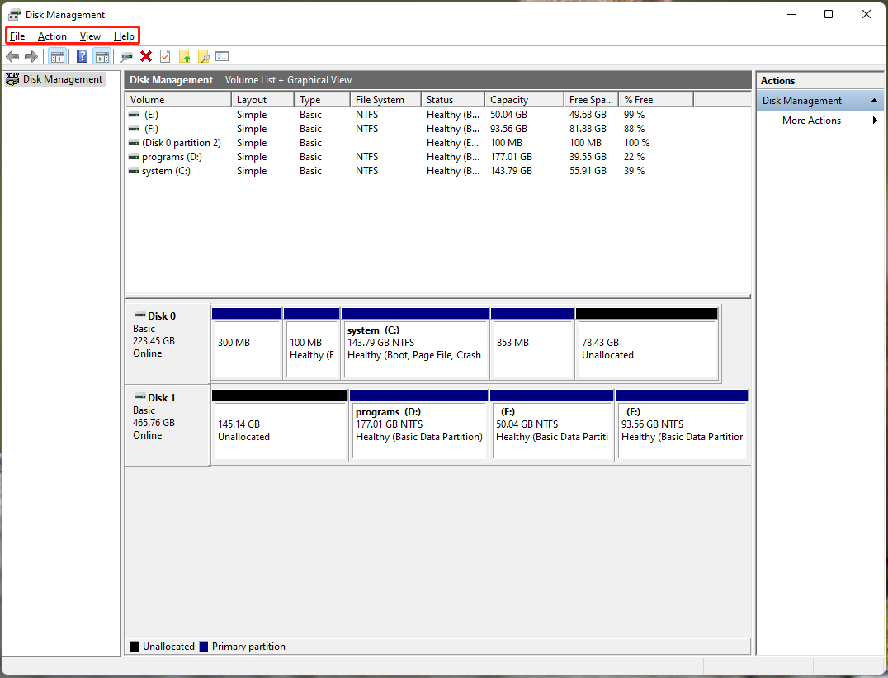Click the 50.04 GB capacity cell
This screenshot has height=678, width=888.
tap(508, 115)
